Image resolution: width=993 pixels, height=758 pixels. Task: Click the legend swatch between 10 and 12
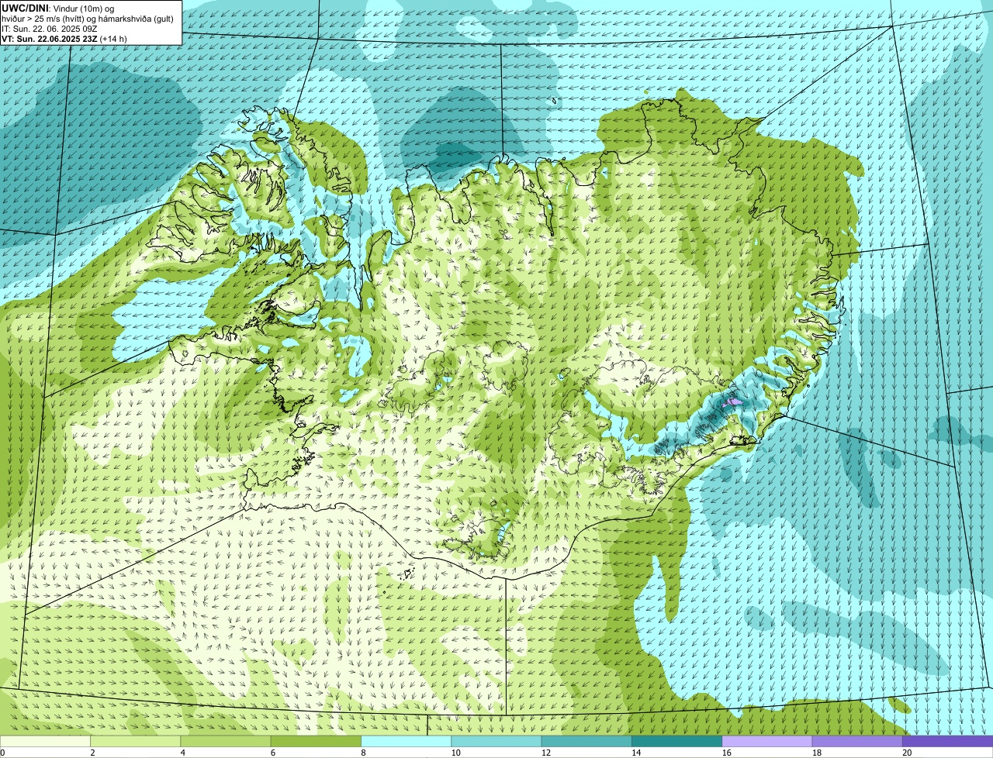[x=496, y=741]
